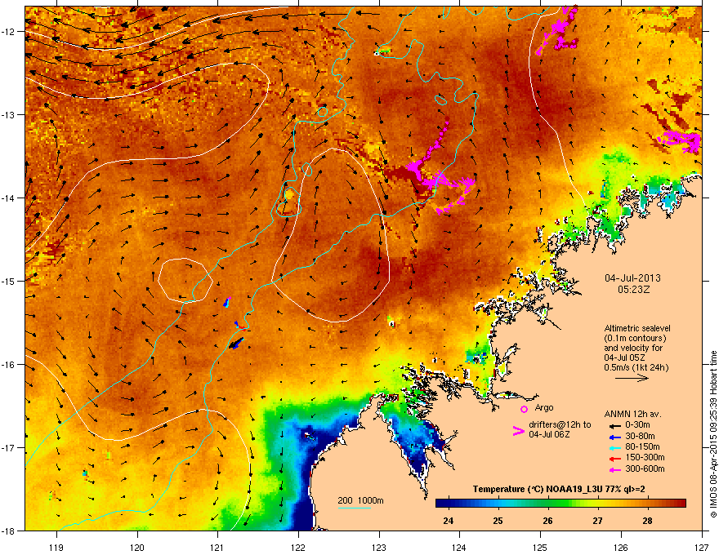The width and height of the screenshot is (719, 555).
Task: Click the '150-300m' depth label
Action: pyautogui.click(x=645, y=457)
